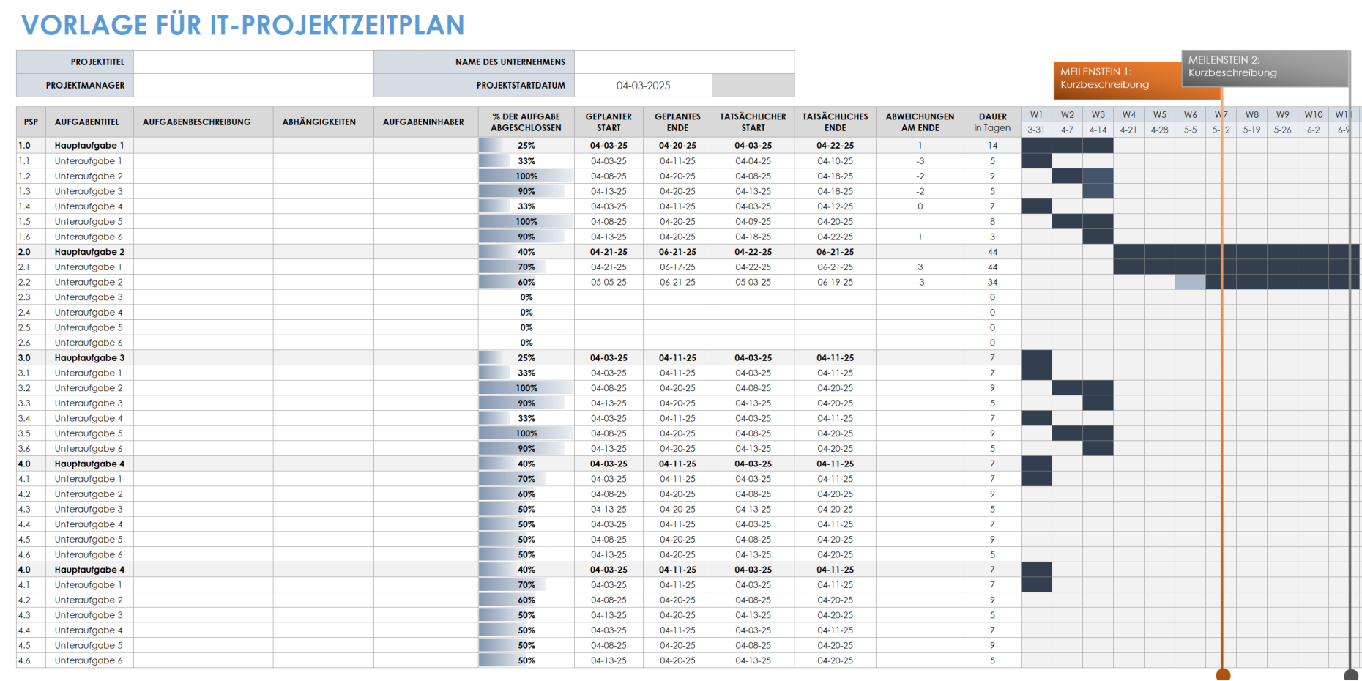This screenshot has width=1362, height=681.
Task: Select the PSP cell 1.3
Action: 31,191
